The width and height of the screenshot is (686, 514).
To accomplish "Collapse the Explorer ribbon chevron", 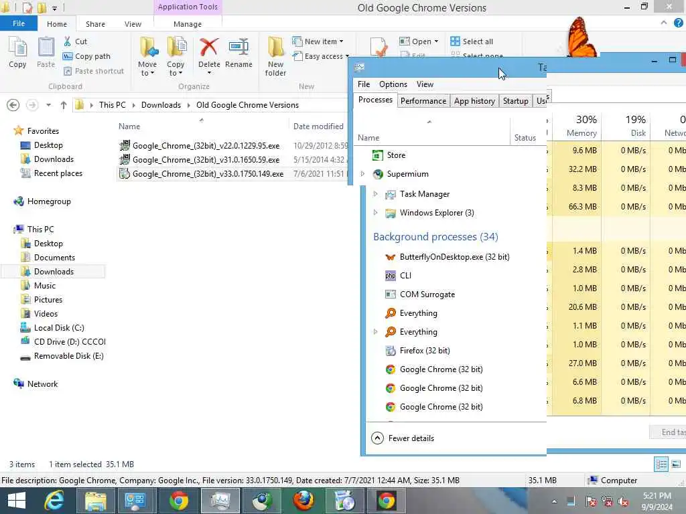I will click(664, 23).
